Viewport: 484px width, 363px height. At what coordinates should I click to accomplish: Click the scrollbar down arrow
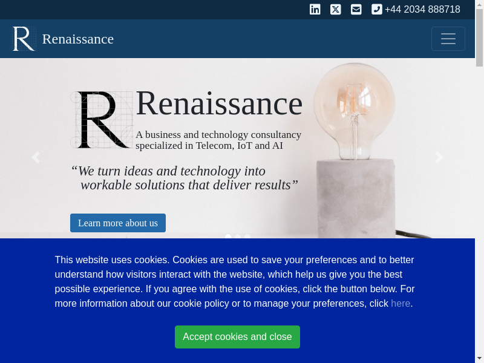(x=479, y=358)
